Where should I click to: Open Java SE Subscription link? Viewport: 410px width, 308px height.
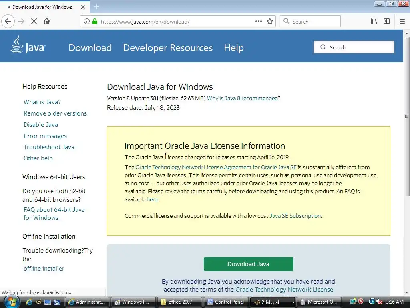click(295, 216)
